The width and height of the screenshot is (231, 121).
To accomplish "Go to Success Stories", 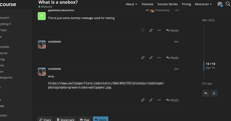I will tap(167, 4).
